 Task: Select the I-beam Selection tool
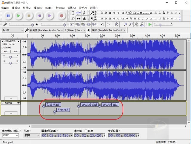(73, 13)
